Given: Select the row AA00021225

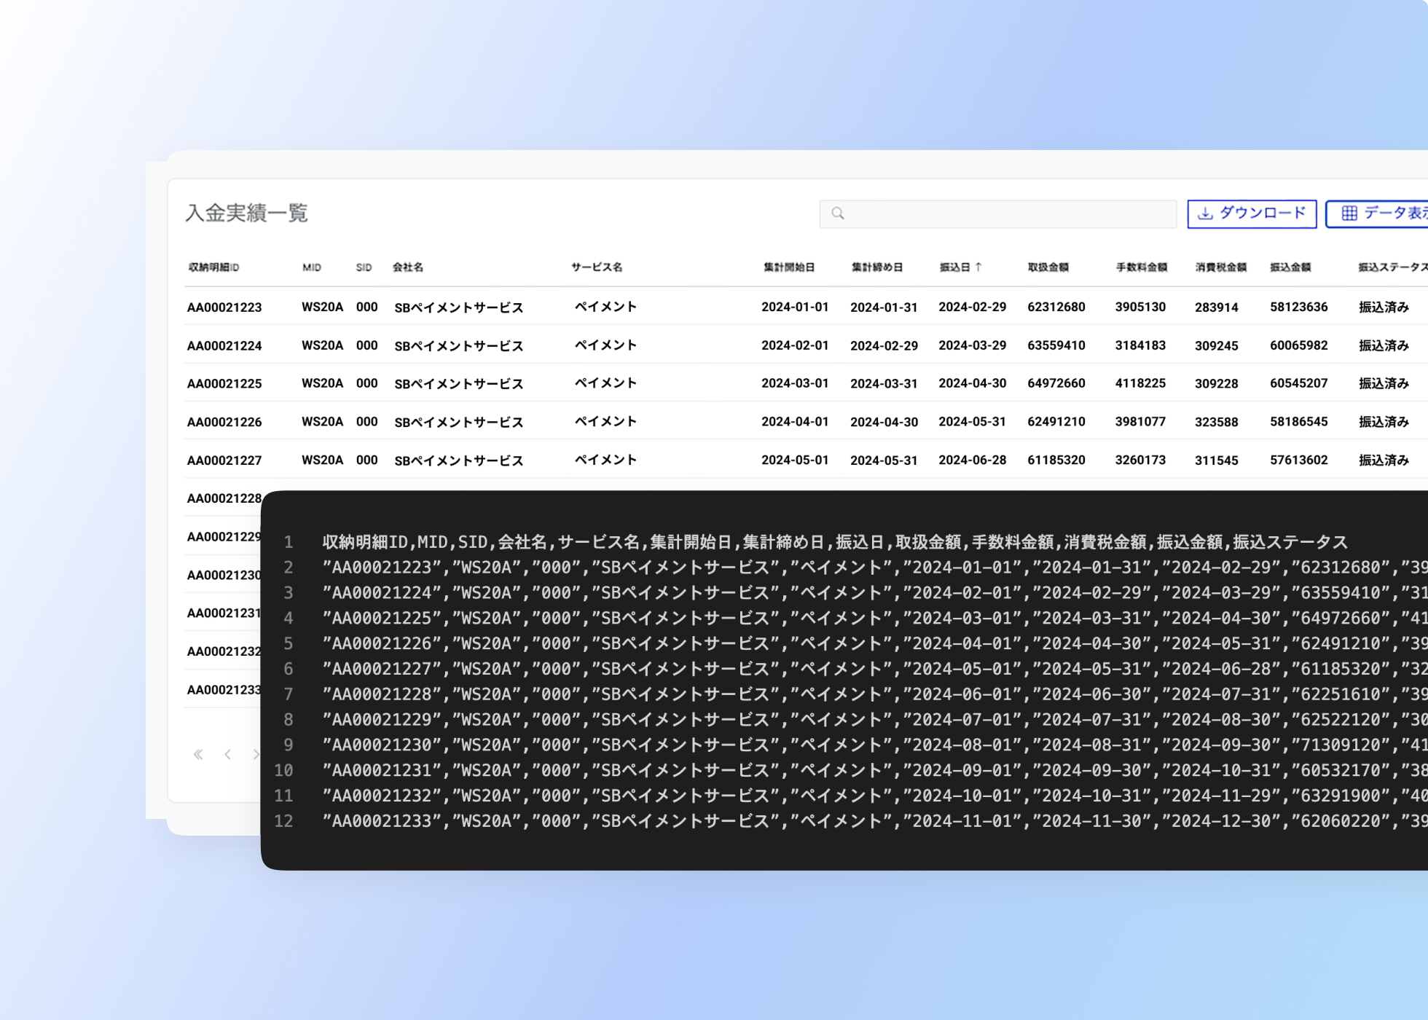Looking at the screenshot, I should click(224, 384).
